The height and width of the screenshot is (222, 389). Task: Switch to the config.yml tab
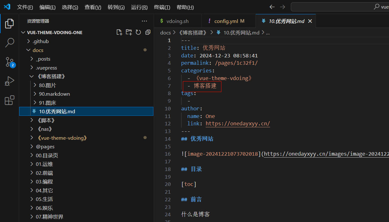(229, 21)
